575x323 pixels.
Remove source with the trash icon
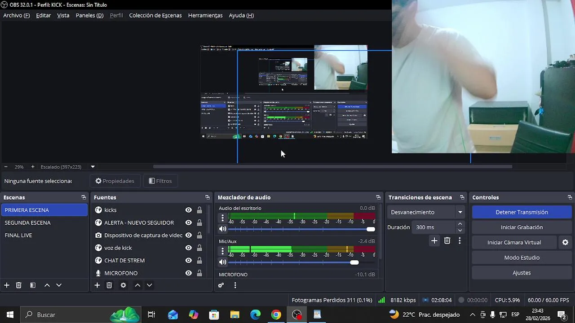(x=109, y=285)
